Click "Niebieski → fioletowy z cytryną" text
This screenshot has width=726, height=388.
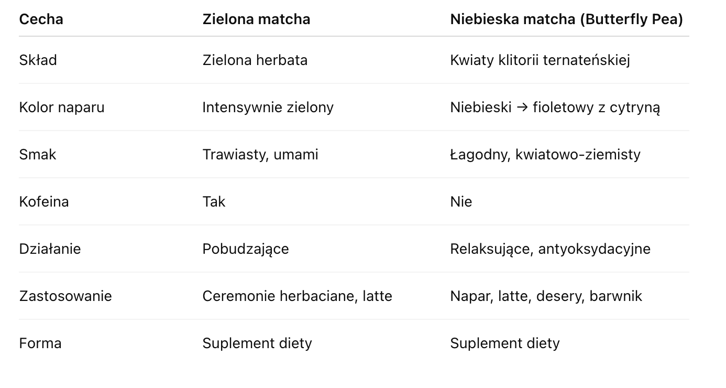tap(555, 107)
